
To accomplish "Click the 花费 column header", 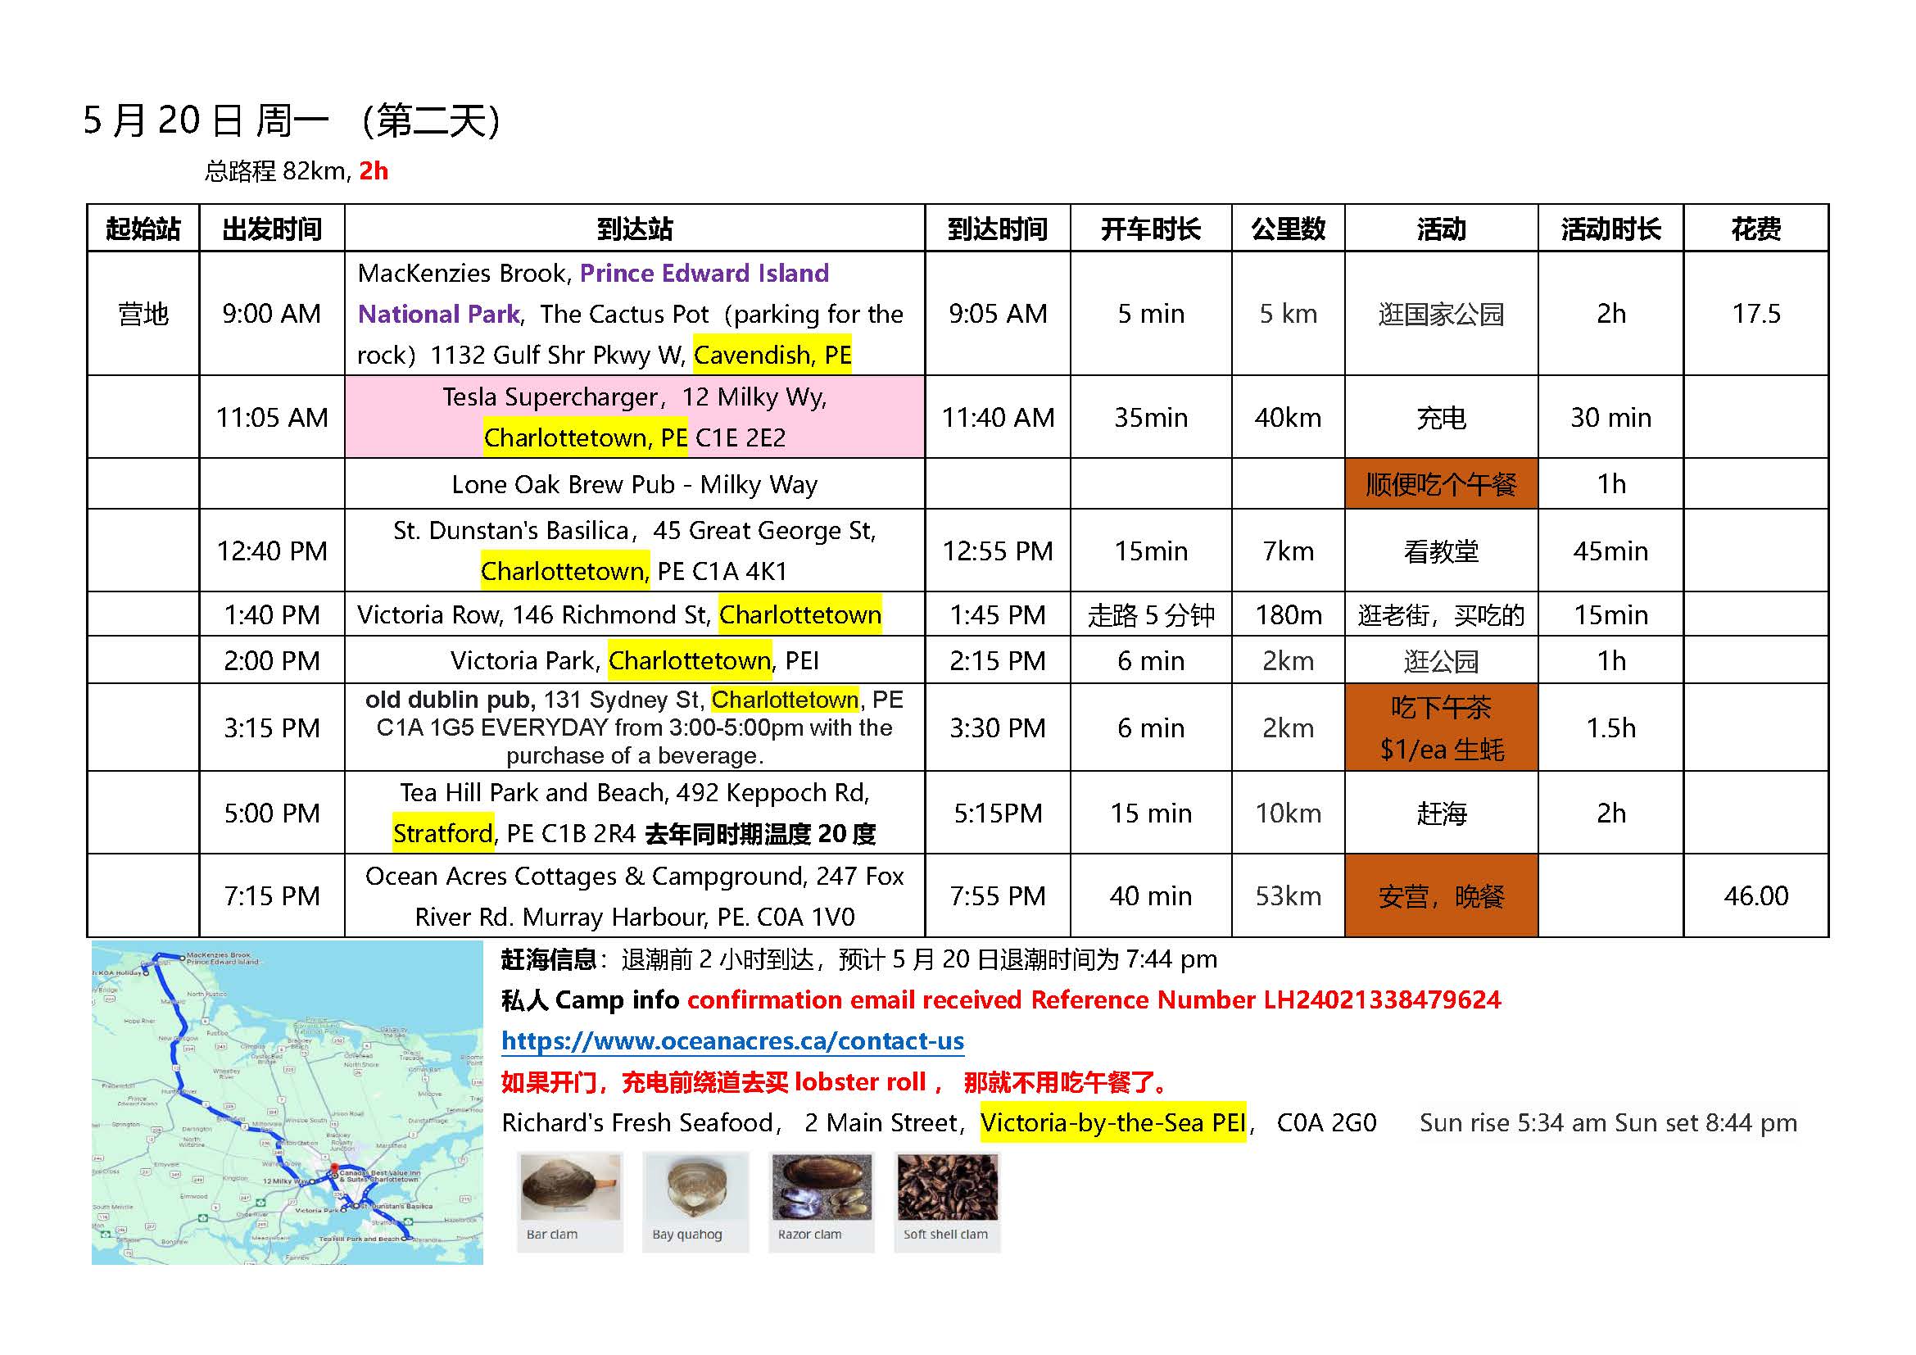I will [x=1755, y=229].
